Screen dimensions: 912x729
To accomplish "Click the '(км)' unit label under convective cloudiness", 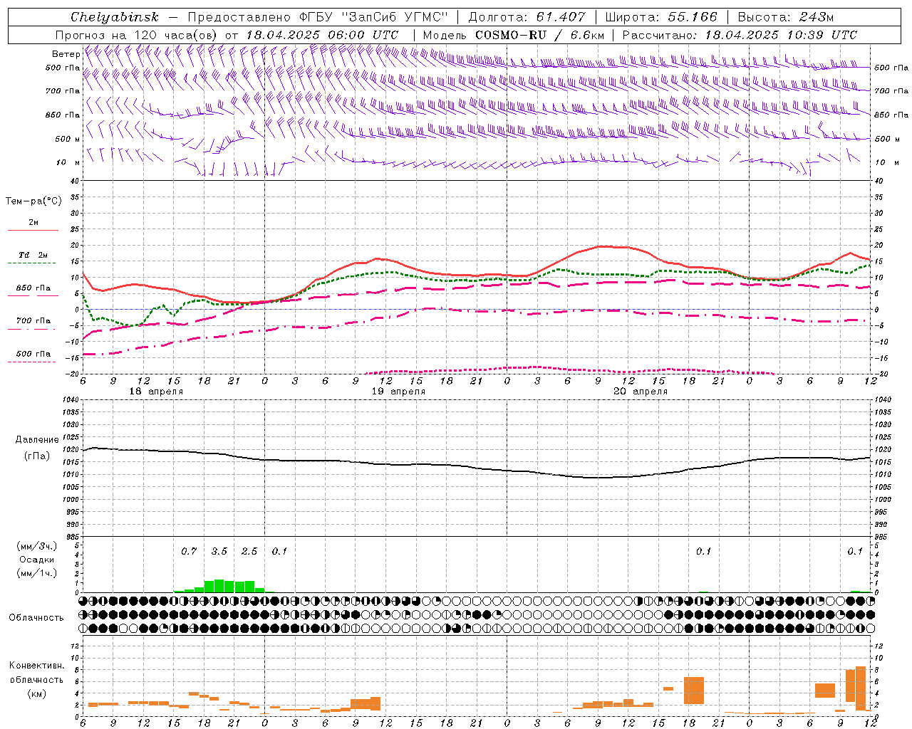I will 36,693.
